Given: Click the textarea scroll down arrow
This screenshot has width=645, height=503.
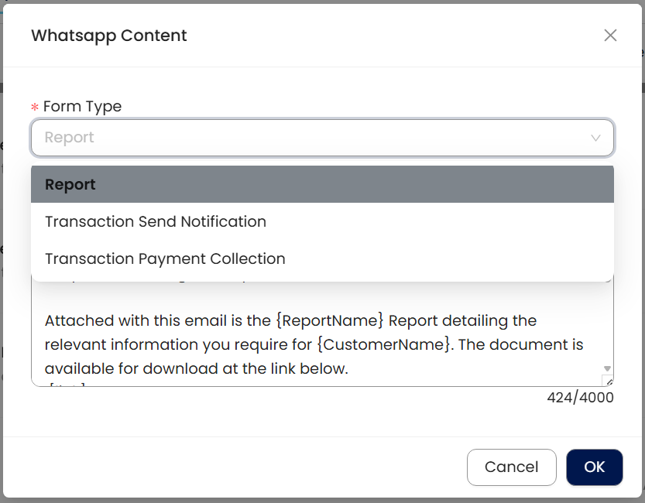Looking at the screenshot, I should (607, 368).
